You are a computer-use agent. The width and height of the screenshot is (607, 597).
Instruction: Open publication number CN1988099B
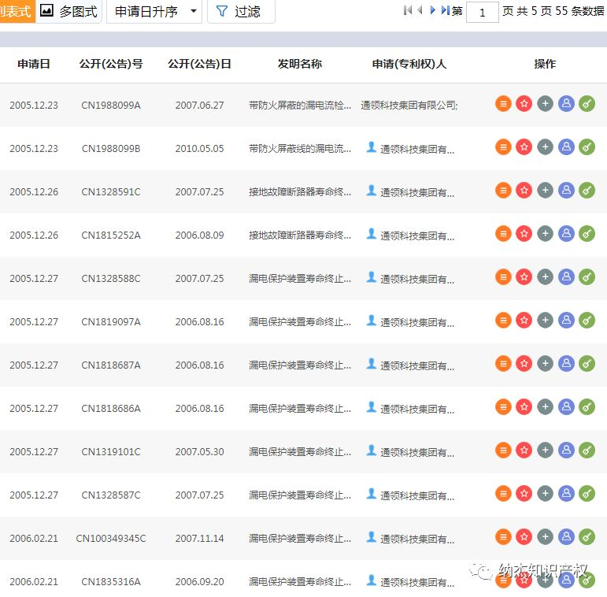[x=111, y=149]
